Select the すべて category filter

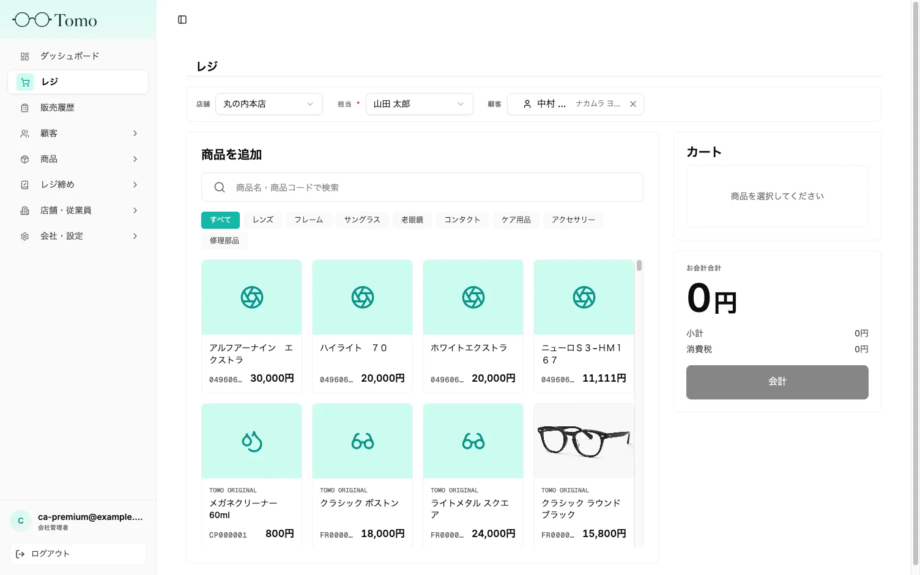click(x=220, y=220)
